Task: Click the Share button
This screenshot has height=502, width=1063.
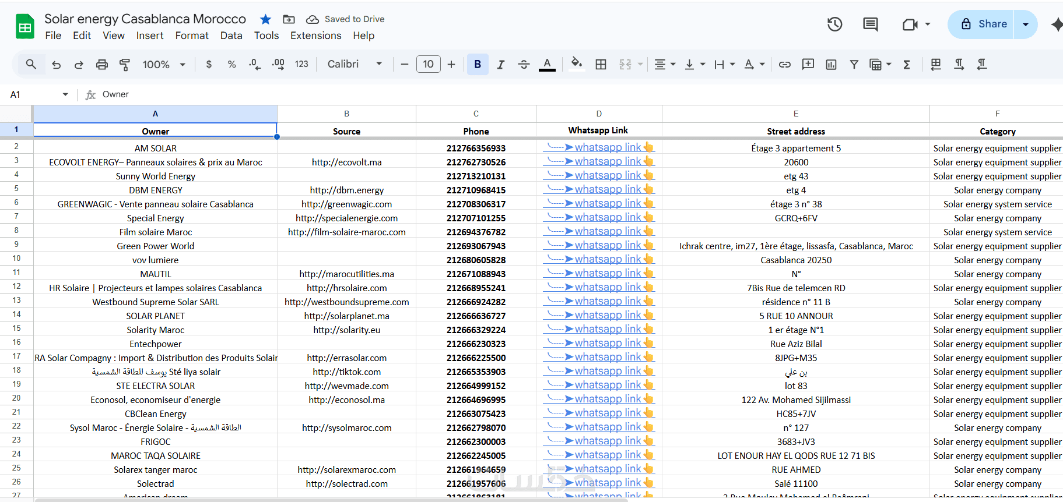Action: pyautogui.click(x=984, y=24)
